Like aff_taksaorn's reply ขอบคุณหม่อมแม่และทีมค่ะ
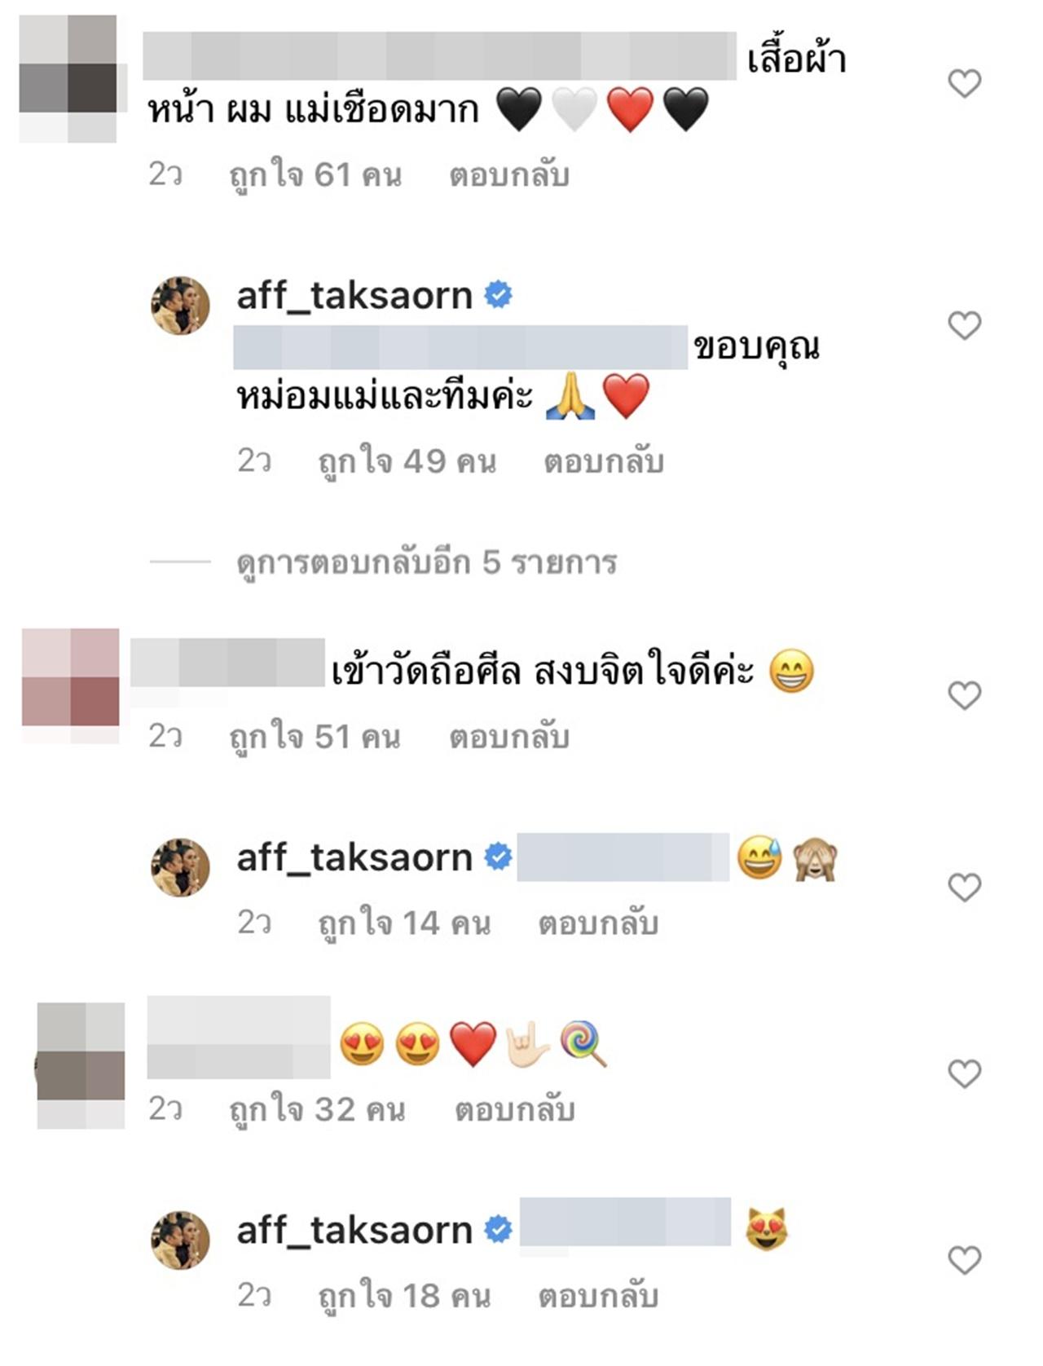The height and width of the screenshot is (1366, 1043). pos(965,326)
